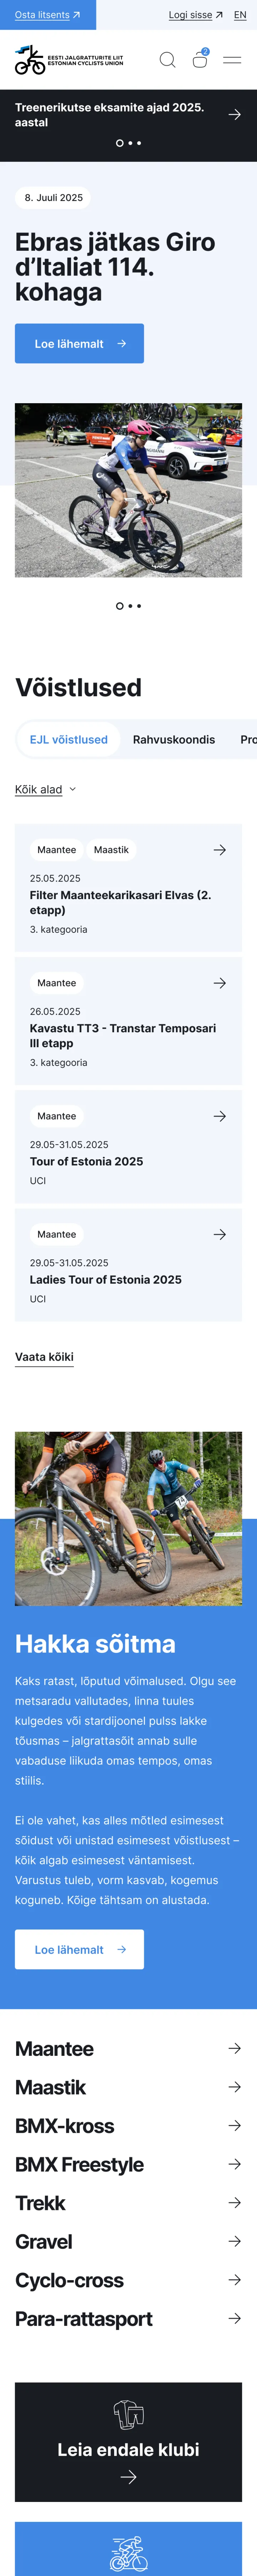The height and width of the screenshot is (2576, 257).
Task: Open the search magnifier icon
Action: [x=167, y=60]
